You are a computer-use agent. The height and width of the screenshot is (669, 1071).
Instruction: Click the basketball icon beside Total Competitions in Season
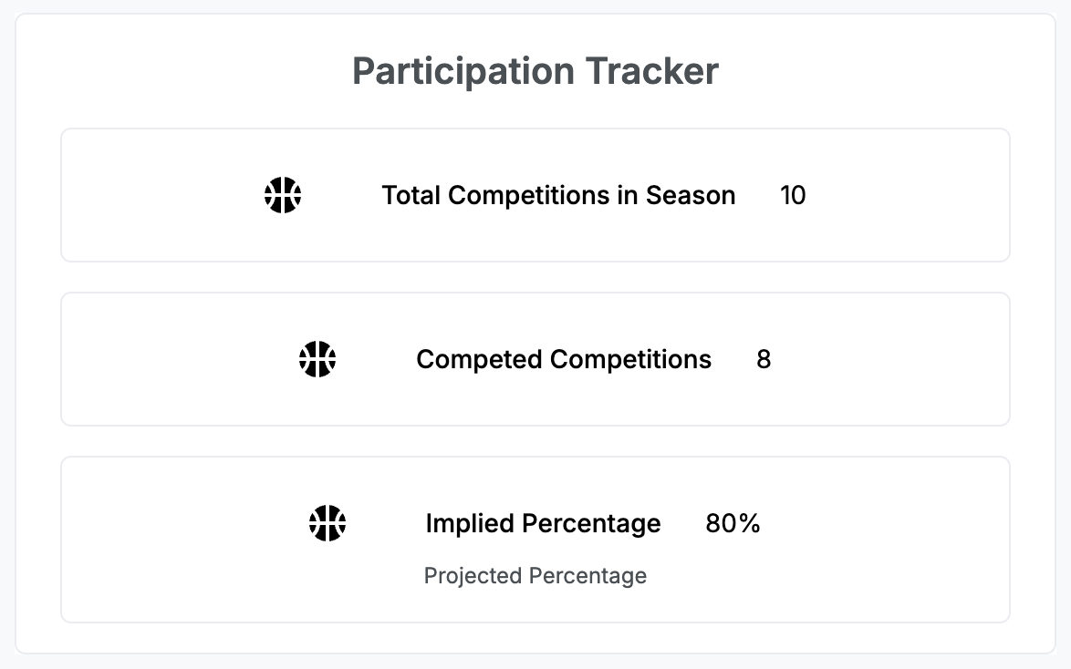[x=283, y=195]
